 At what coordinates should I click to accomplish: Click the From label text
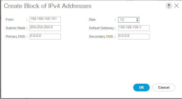10,19
